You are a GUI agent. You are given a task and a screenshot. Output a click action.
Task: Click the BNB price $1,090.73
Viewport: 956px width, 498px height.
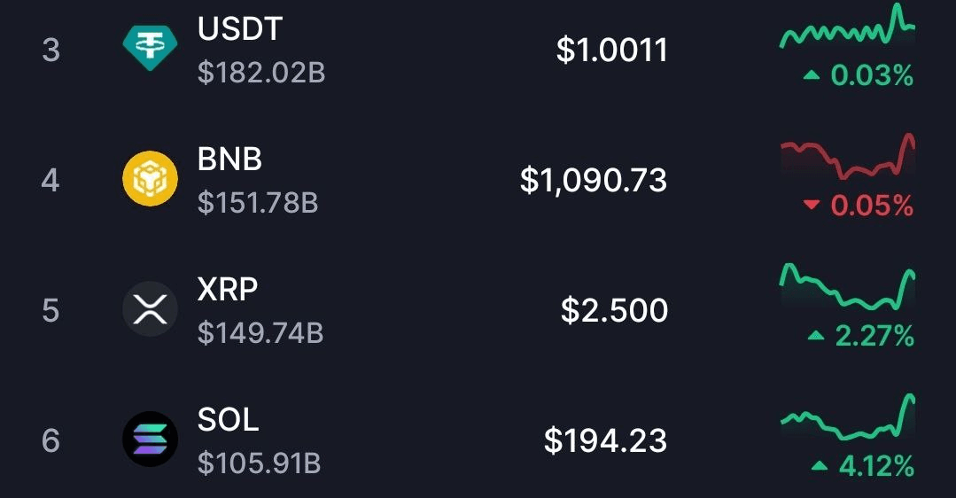click(x=593, y=181)
